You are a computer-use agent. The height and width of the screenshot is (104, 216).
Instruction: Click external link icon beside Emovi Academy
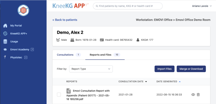click(32, 49)
